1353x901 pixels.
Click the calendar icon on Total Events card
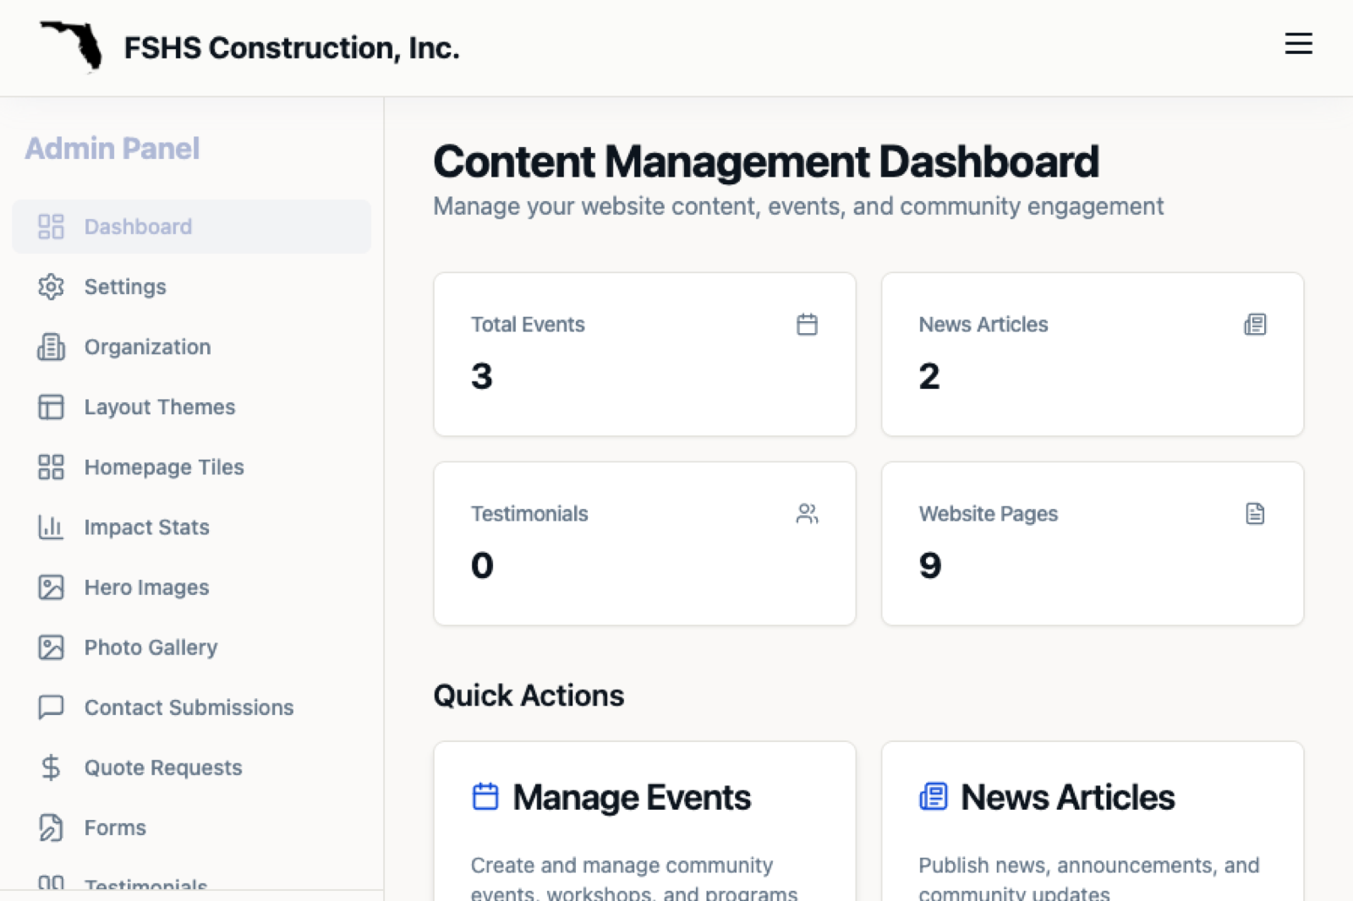click(x=807, y=324)
